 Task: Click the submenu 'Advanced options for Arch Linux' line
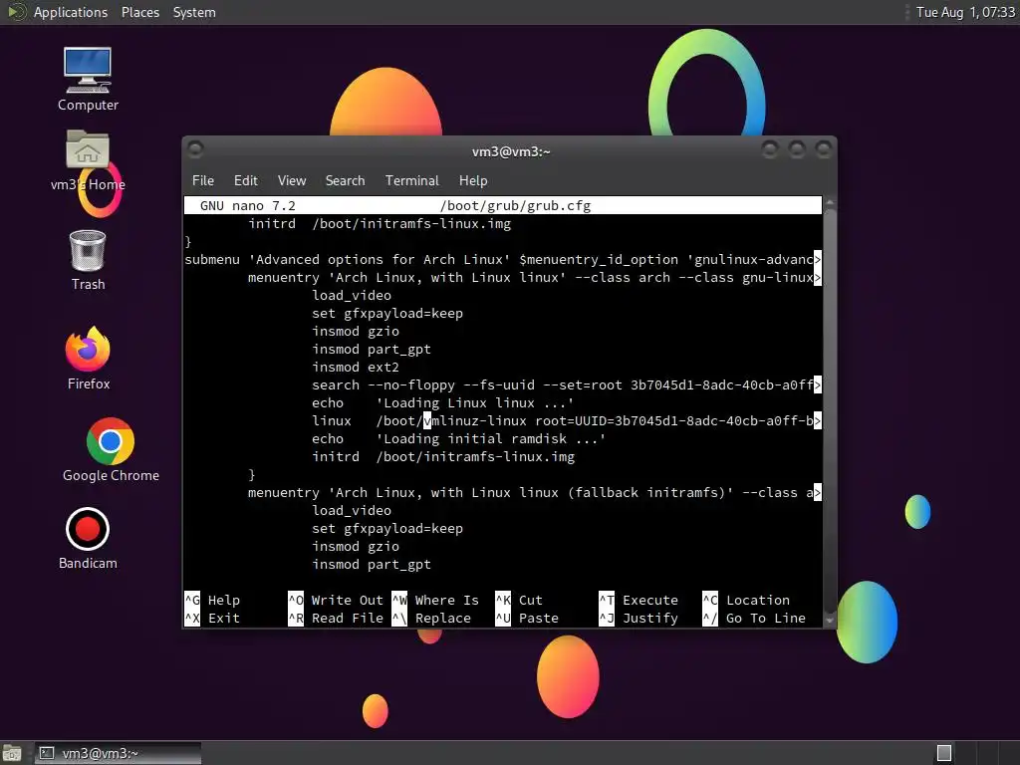(503, 259)
